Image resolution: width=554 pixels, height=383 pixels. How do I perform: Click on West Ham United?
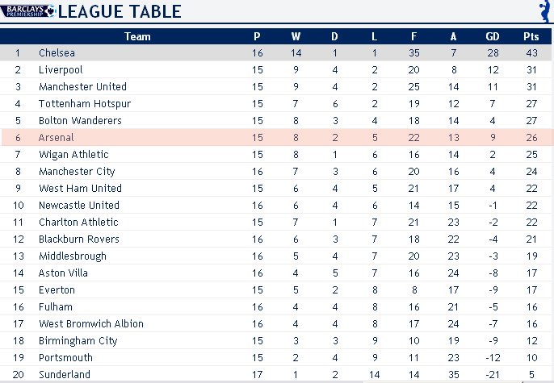pyautogui.click(x=80, y=189)
